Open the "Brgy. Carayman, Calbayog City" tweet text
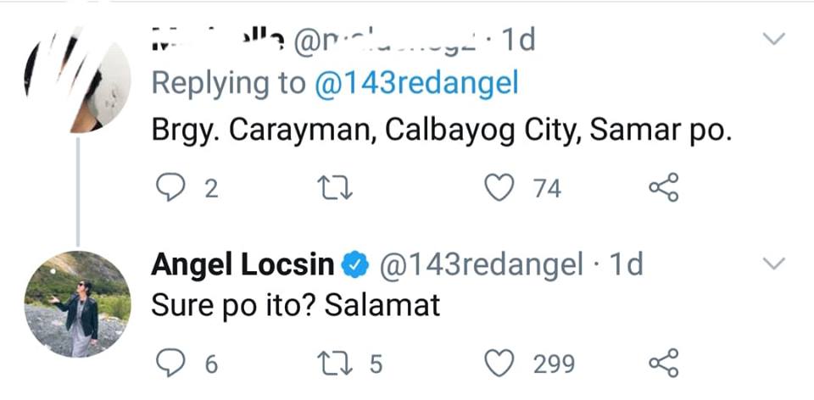Screen dimensions: 814x400 click(x=441, y=134)
